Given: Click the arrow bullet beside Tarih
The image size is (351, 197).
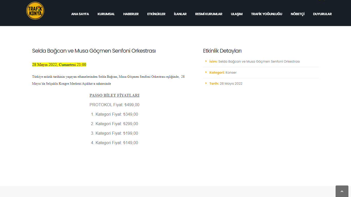Looking at the screenshot, I should pos(206,83).
